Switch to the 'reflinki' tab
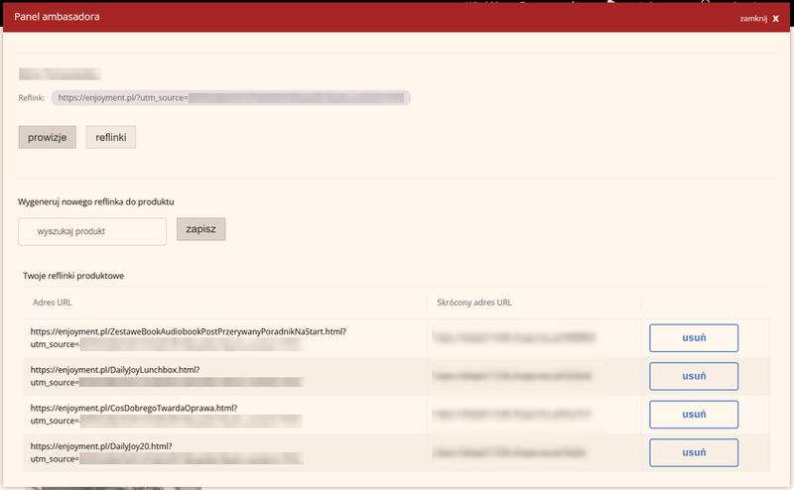The image size is (794, 490). tap(111, 137)
